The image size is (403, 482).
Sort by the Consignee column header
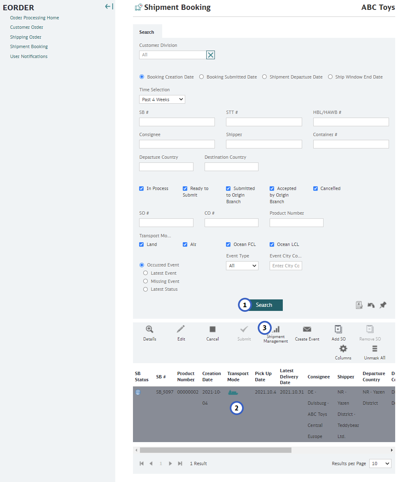pyautogui.click(x=319, y=377)
